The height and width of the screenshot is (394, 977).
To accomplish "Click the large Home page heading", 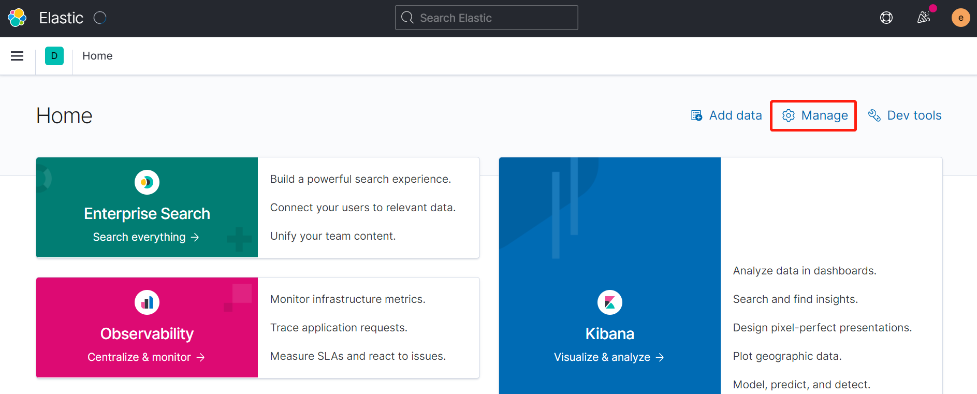I will point(64,116).
